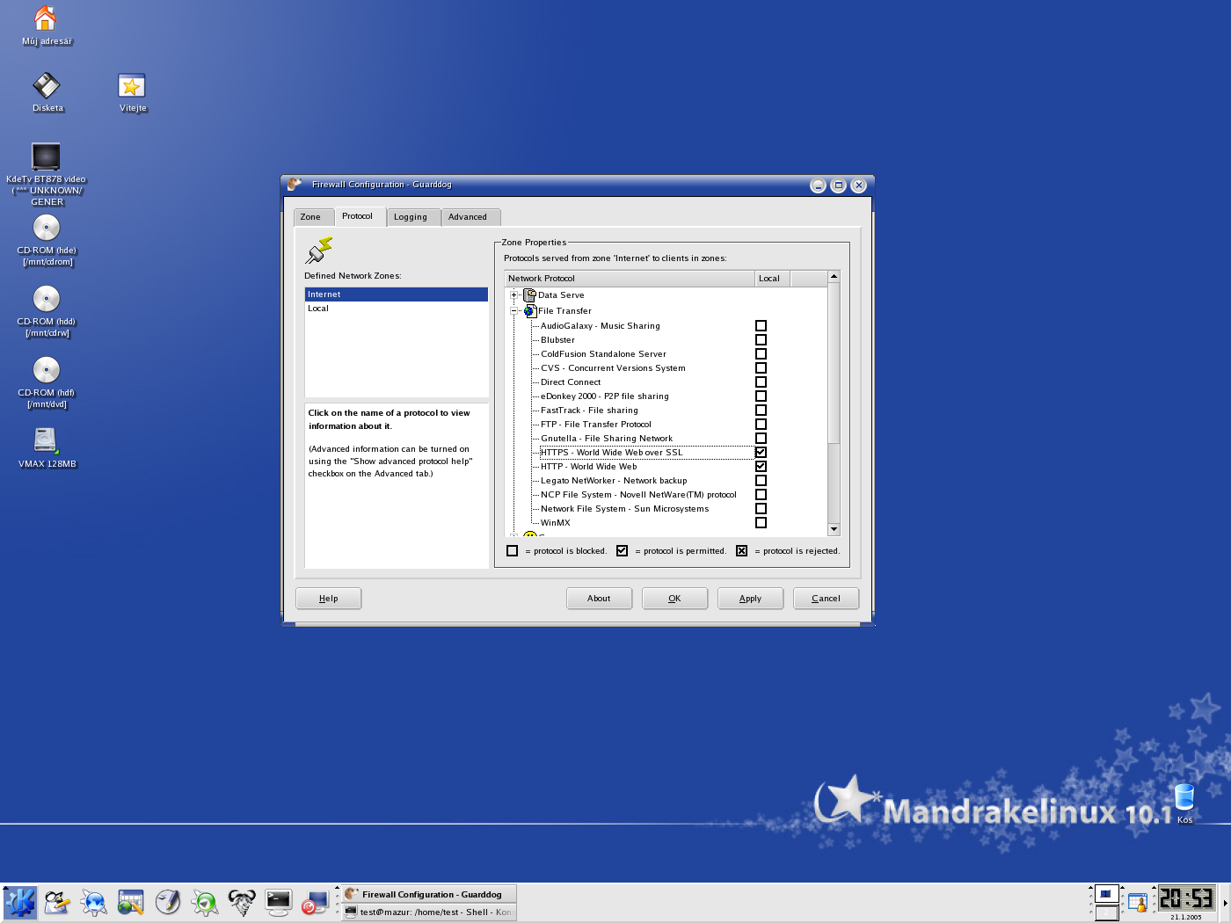Launch the pen-and-clock taskbar application
Viewport: 1231px width, 923px height.
click(x=168, y=903)
